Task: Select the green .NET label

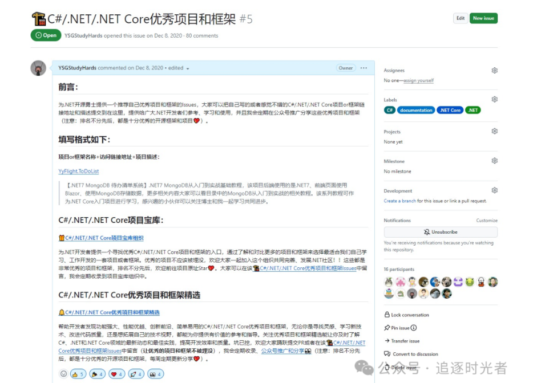Action: (473, 110)
